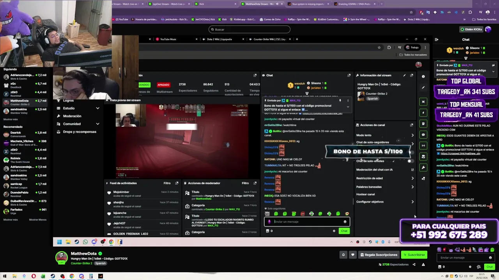
Task: Click chat bubble icon in dashboard right toolbar
Action: [x=423, y=135]
